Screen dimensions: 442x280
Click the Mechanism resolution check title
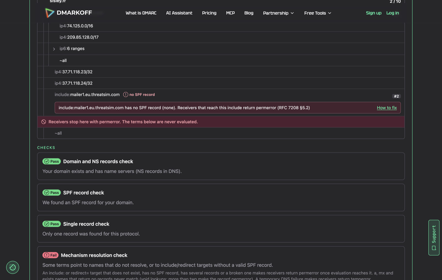tap(94, 255)
